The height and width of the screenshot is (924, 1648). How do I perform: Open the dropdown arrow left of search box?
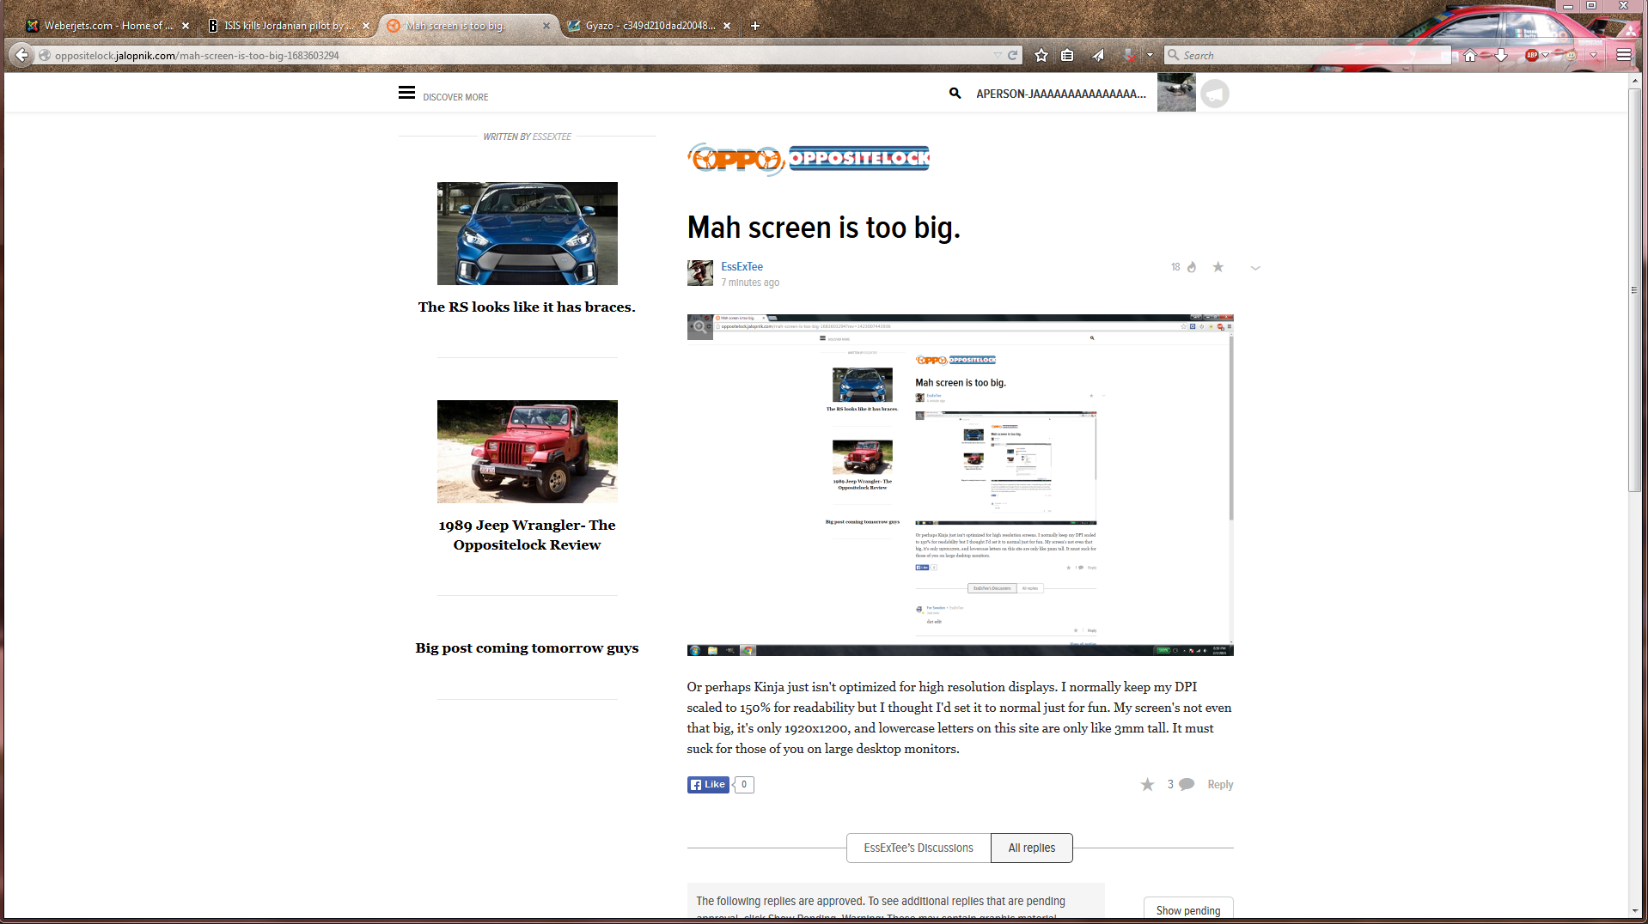pos(1150,55)
